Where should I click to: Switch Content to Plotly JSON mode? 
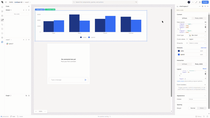(199, 18)
